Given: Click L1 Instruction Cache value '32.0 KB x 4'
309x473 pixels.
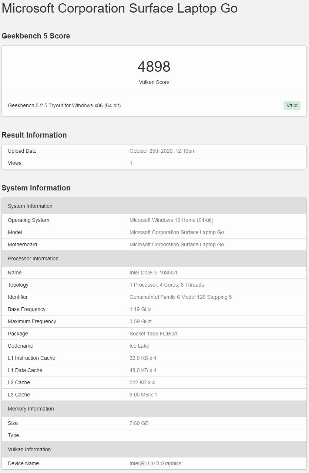Looking at the screenshot, I should pyautogui.click(x=143, y=358).
